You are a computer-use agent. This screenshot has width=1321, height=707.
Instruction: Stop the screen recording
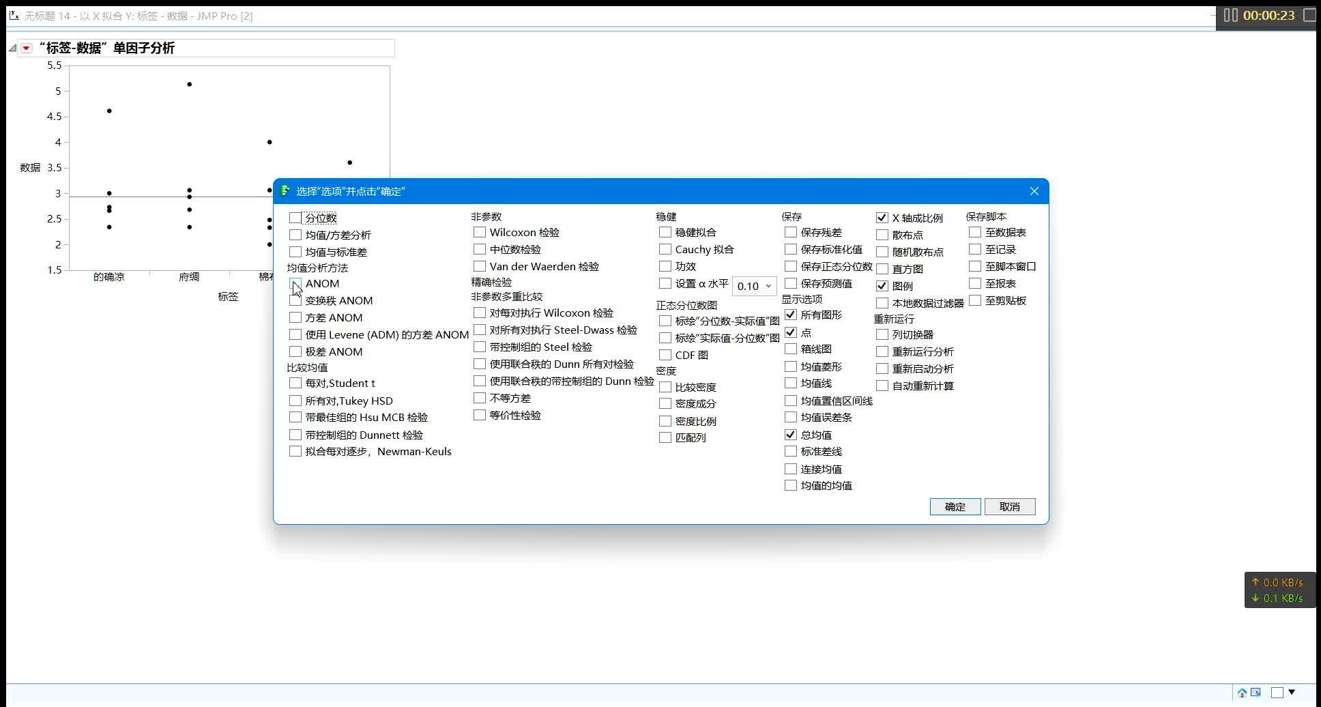click(1310, 15)
